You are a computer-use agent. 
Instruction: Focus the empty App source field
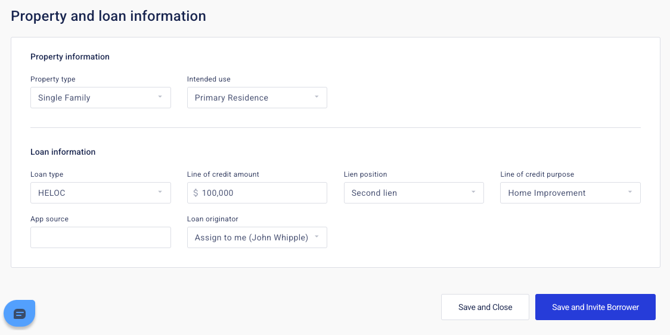pos(100,237)
